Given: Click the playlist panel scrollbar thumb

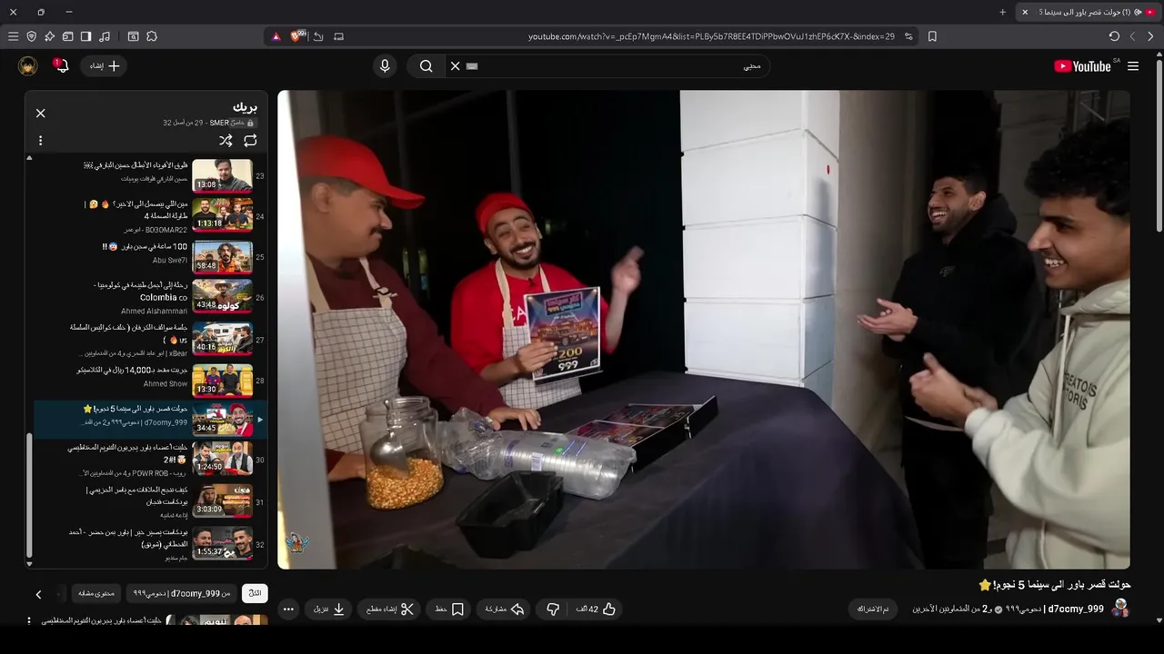Looking at the screenshot, I should (29, 495).
